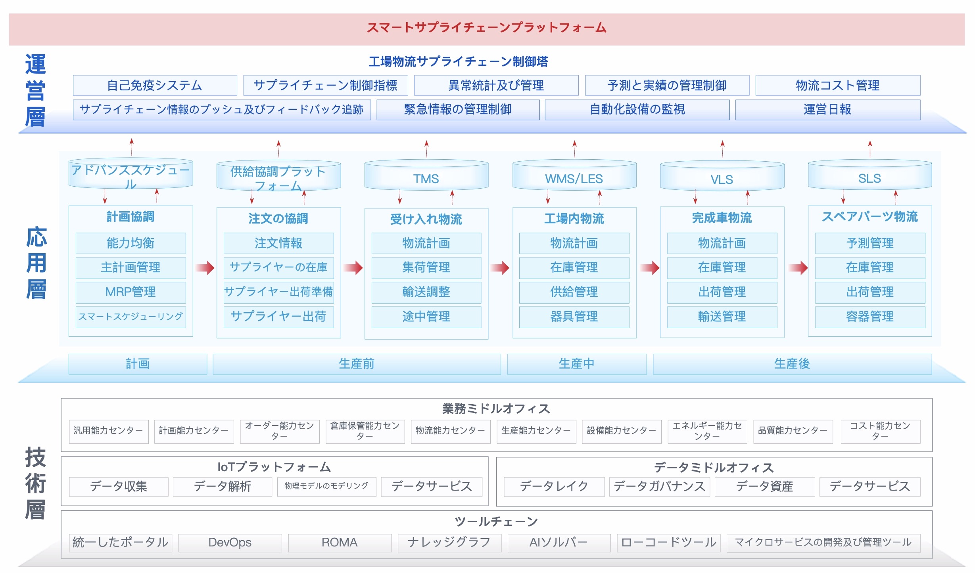The height and width of the screenshot is (573, 975).
Task: Click データ解析 box
Action: pos(223,487)
